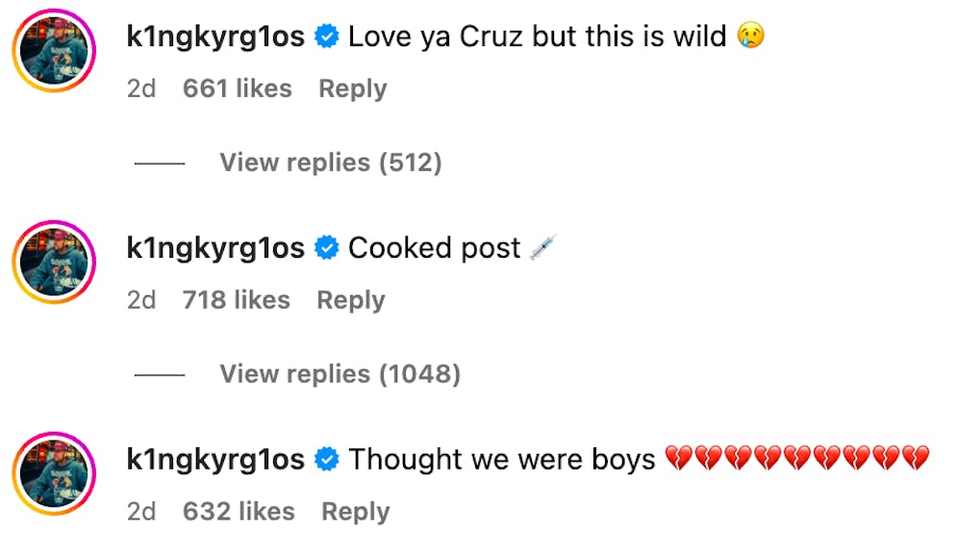This screenshot has height=554, width=956.
Task: Open the "661 likes" list
Action: point(237,88)
